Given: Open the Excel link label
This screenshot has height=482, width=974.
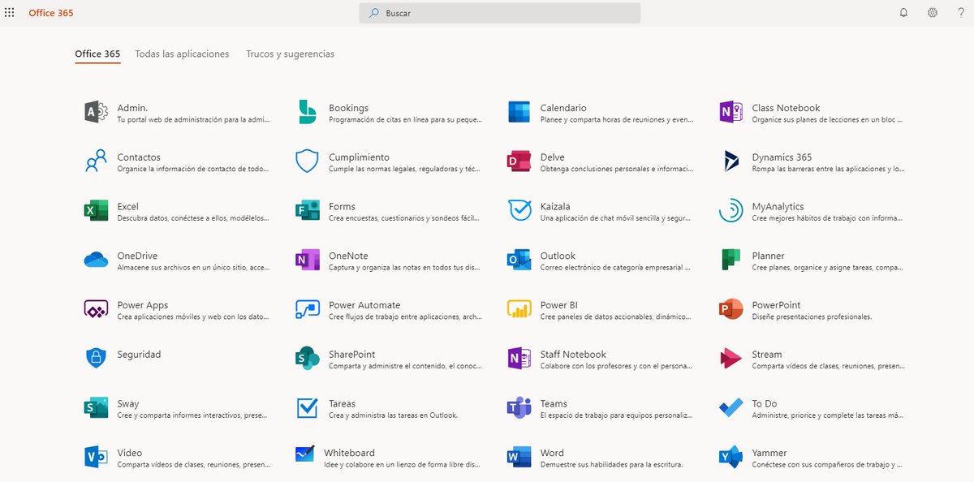Looking at the screenshot, I should [x=128, y=206].
